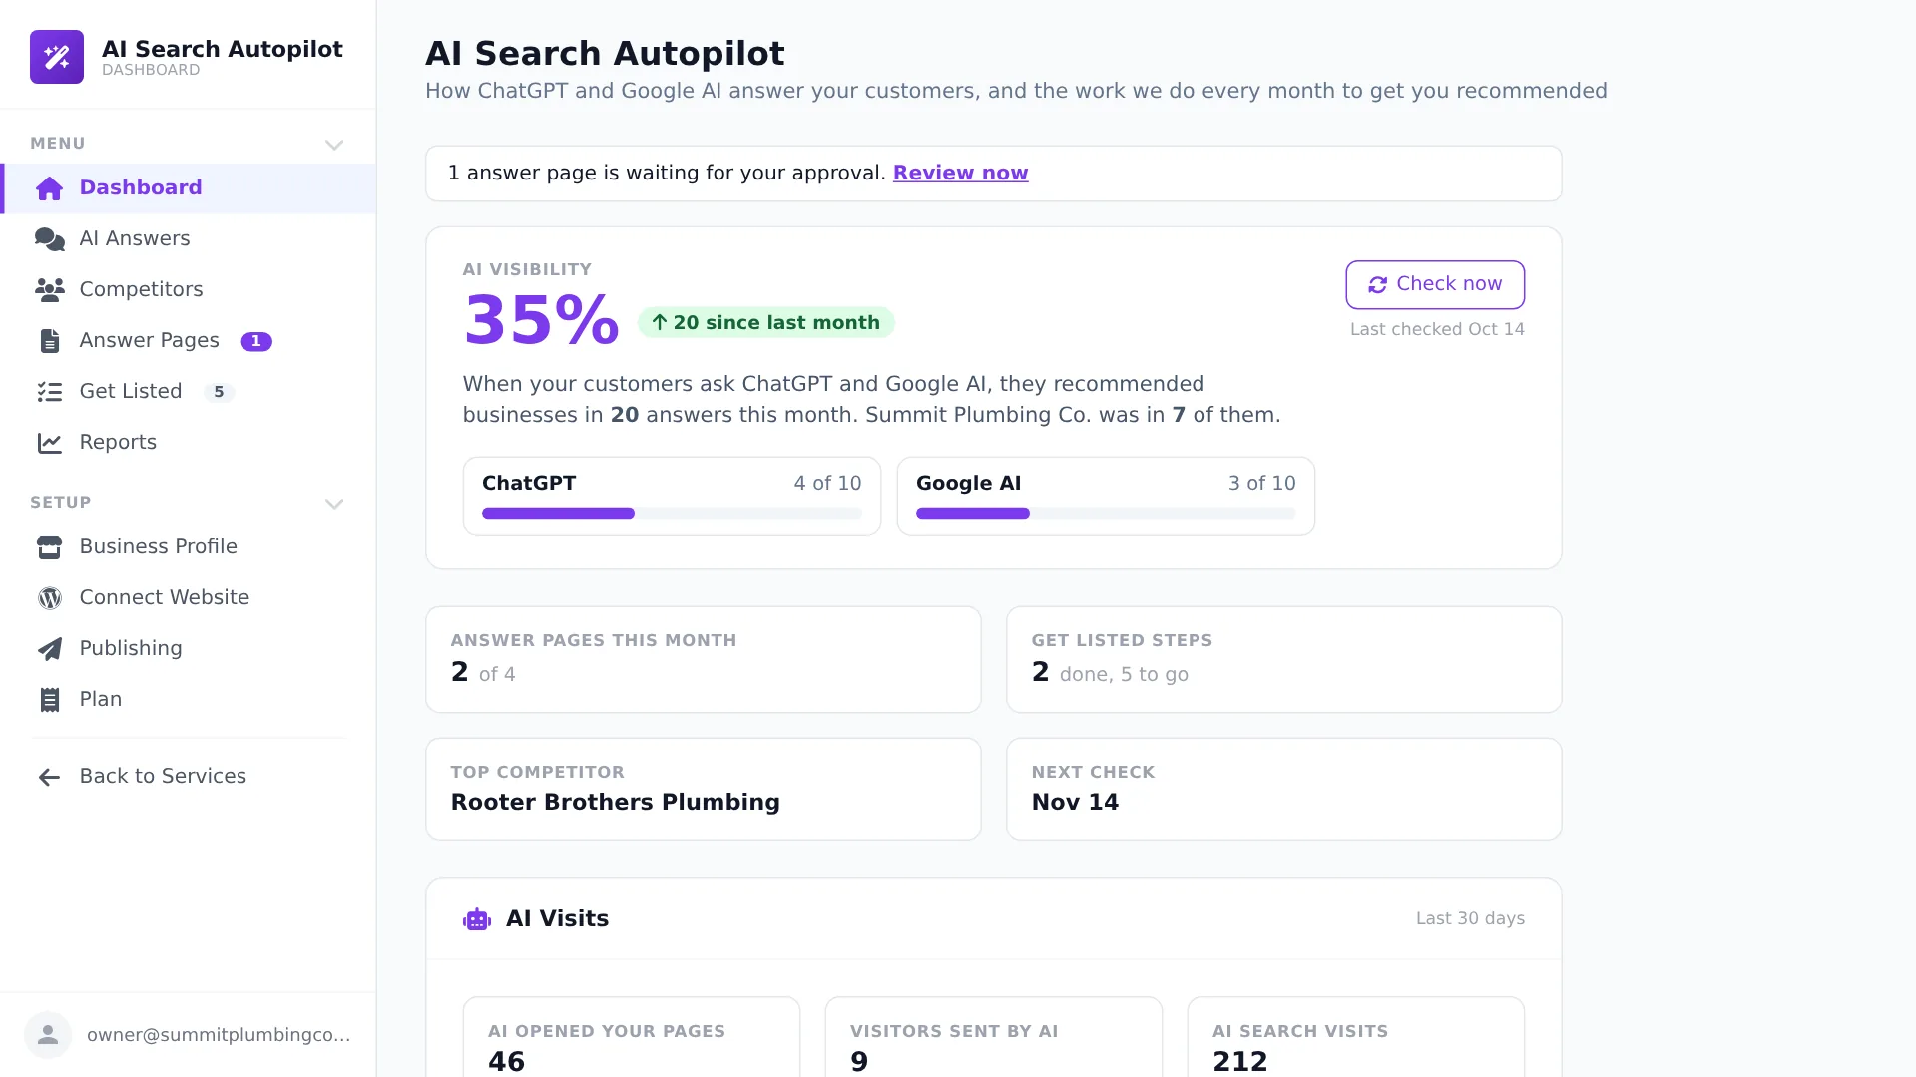Image resolution: width=1916 pixels, height=1077 pixels.
Task: Open Business Profile settings
Action: 189,547
